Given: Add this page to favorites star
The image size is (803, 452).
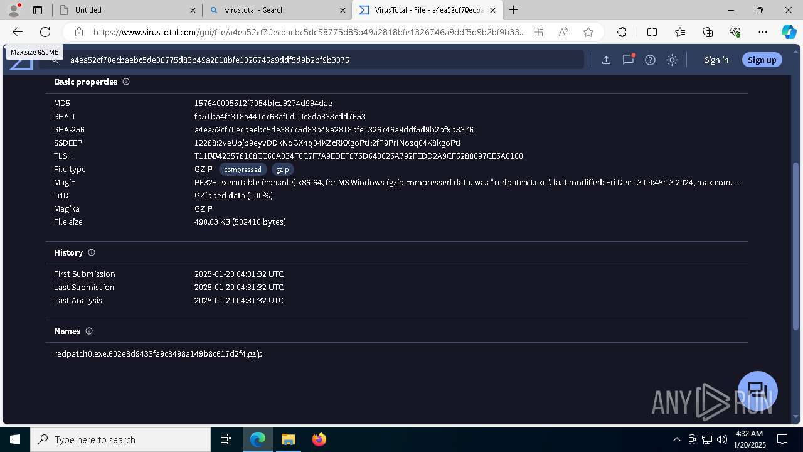Looking at the screenshot, I should coord(588,32).
